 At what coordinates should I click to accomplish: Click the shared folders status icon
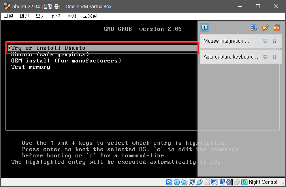click(207, 182)
